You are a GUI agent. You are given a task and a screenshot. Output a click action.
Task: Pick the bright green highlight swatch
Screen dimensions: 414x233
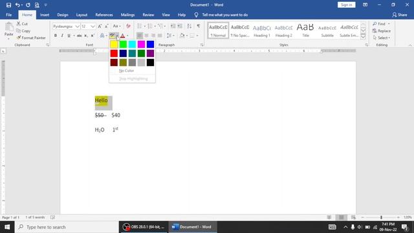pyautogui.click(x=123, y=45)
